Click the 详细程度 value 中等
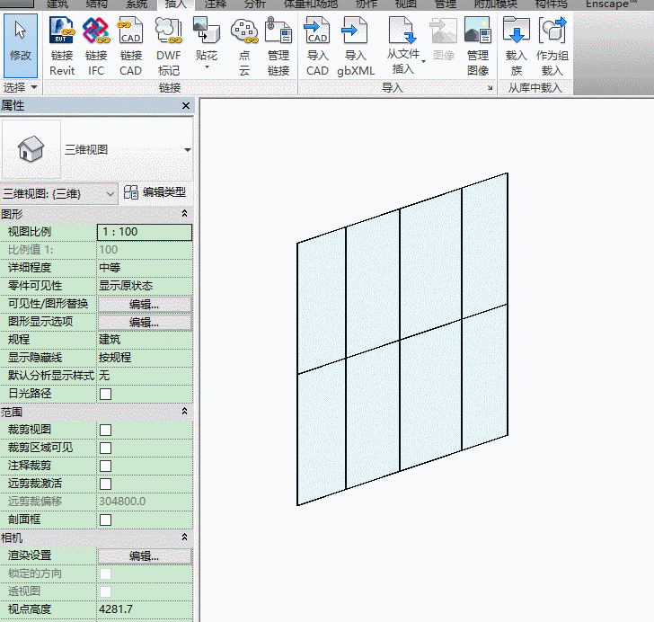The image size is (654, 622). tap(145, 267)
